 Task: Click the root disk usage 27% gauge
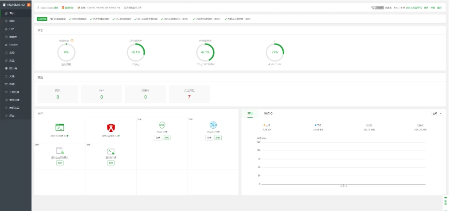click(x=275, y=52)
